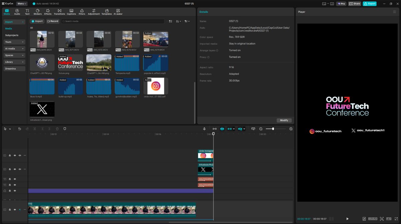Image resolution: width=401 pixels, height=224 pixels.
Task: Open the media sort dropdown
Action: [178, 21]
